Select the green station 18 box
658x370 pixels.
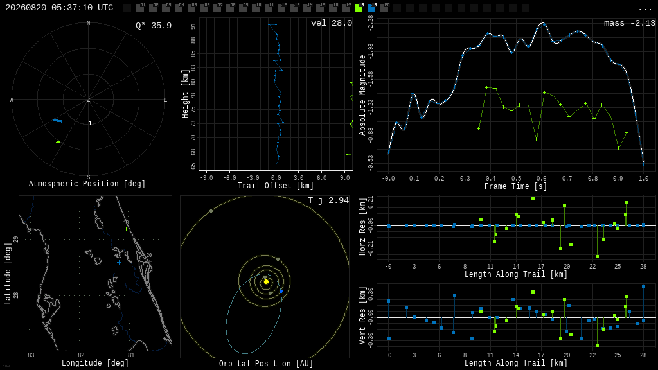[x=359, y=8]
